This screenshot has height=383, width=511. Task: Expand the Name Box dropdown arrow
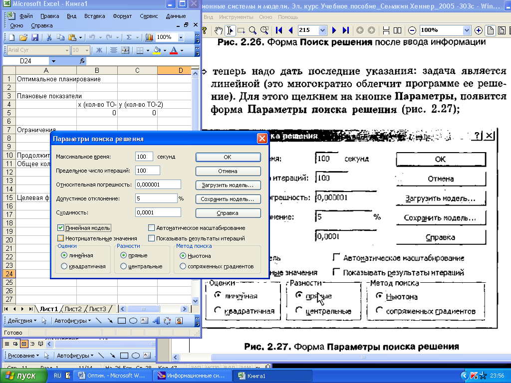[53, 61]
